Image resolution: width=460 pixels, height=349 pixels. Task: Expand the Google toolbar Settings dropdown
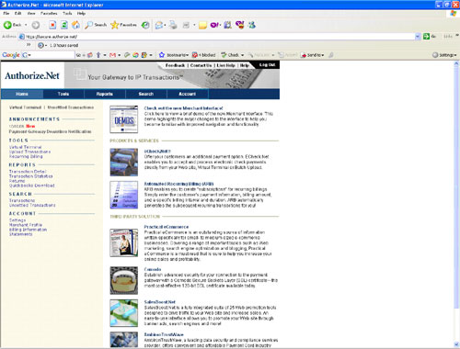coord(444,55)
